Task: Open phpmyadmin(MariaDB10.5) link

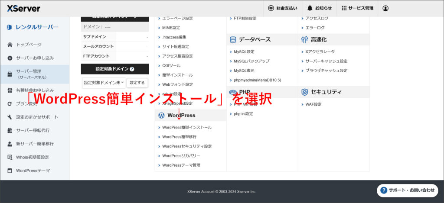Action: click(258, 80)
